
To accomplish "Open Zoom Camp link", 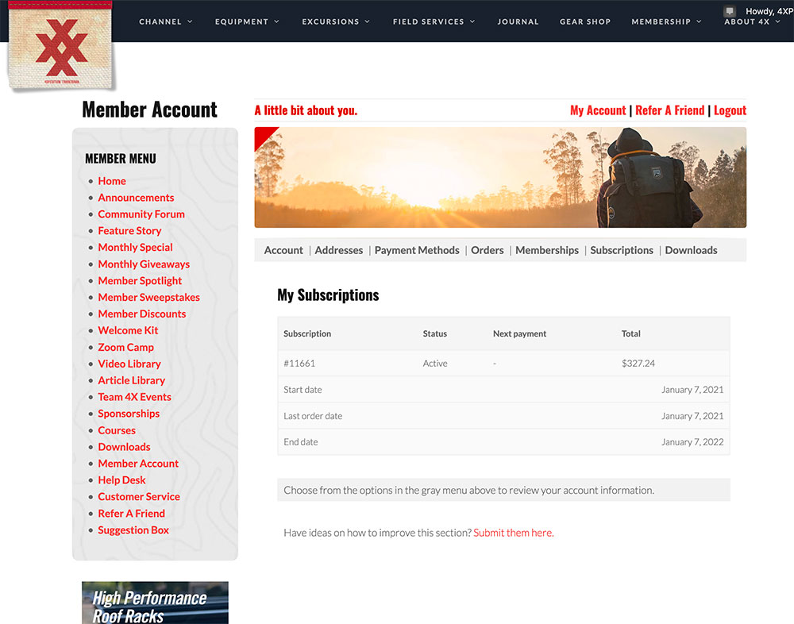I will [125, 348].
